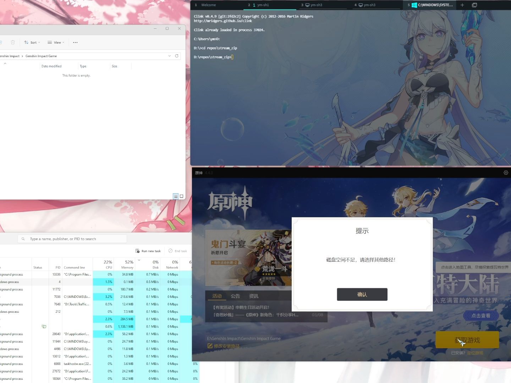The height and width of the screenshot is (383, 511).
Task: Click the 定位游戏 link
Action: pos(475,353)
